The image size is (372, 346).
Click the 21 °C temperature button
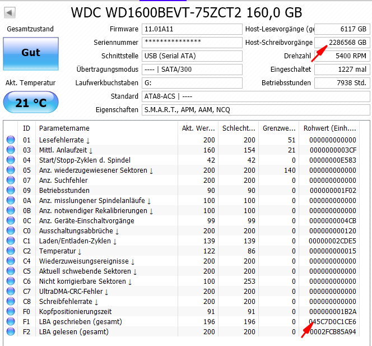pos(31,103)
